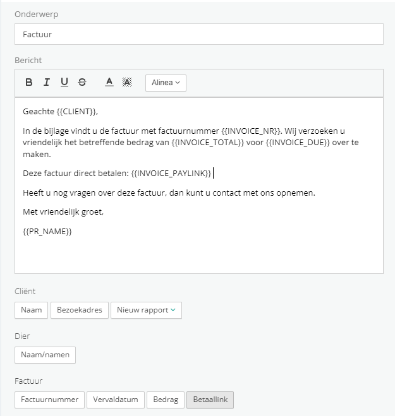Expand the Nieuw rapport dropdown
395x416 pixels.
[x=146, y=310]
